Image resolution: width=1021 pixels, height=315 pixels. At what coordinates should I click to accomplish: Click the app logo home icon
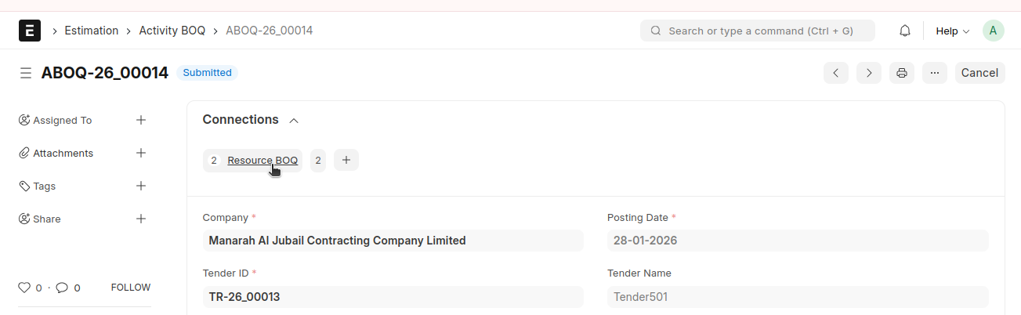coord(30,31)
